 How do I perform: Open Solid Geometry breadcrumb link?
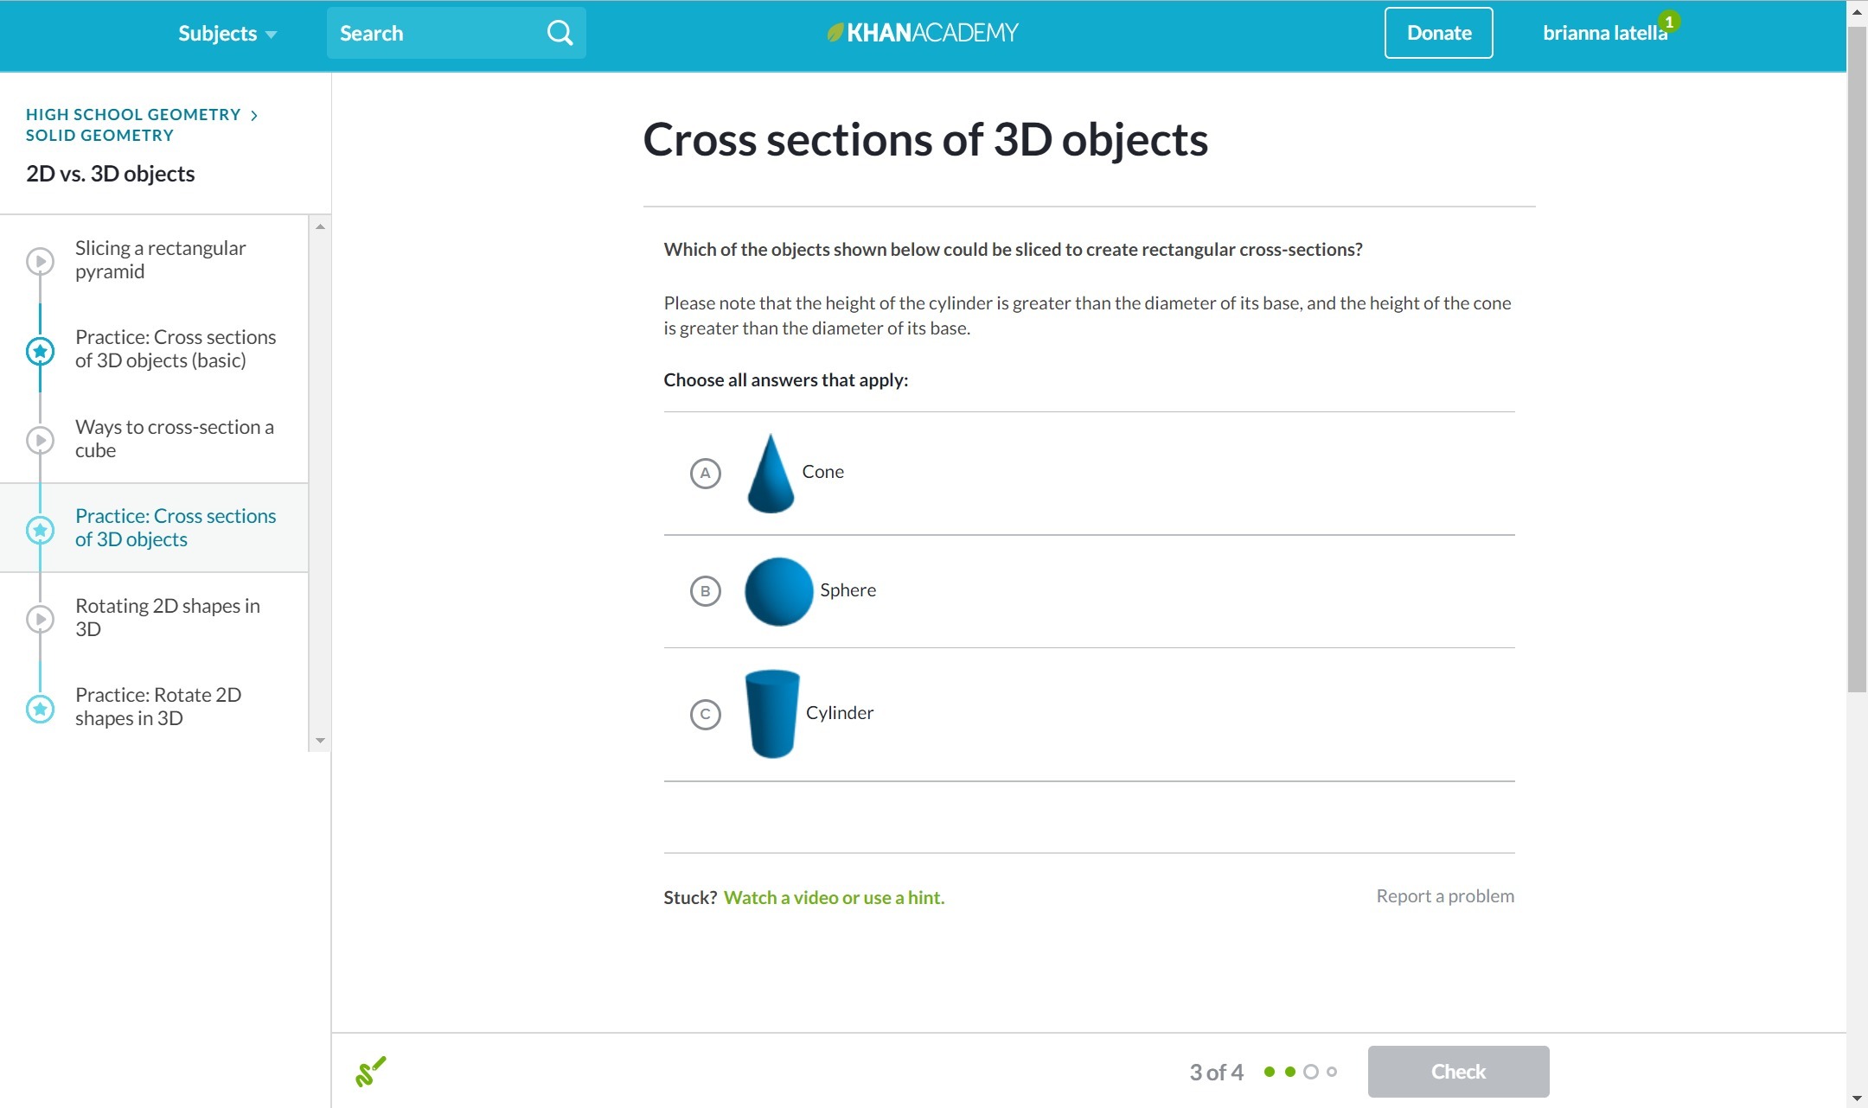coord(99,135)
